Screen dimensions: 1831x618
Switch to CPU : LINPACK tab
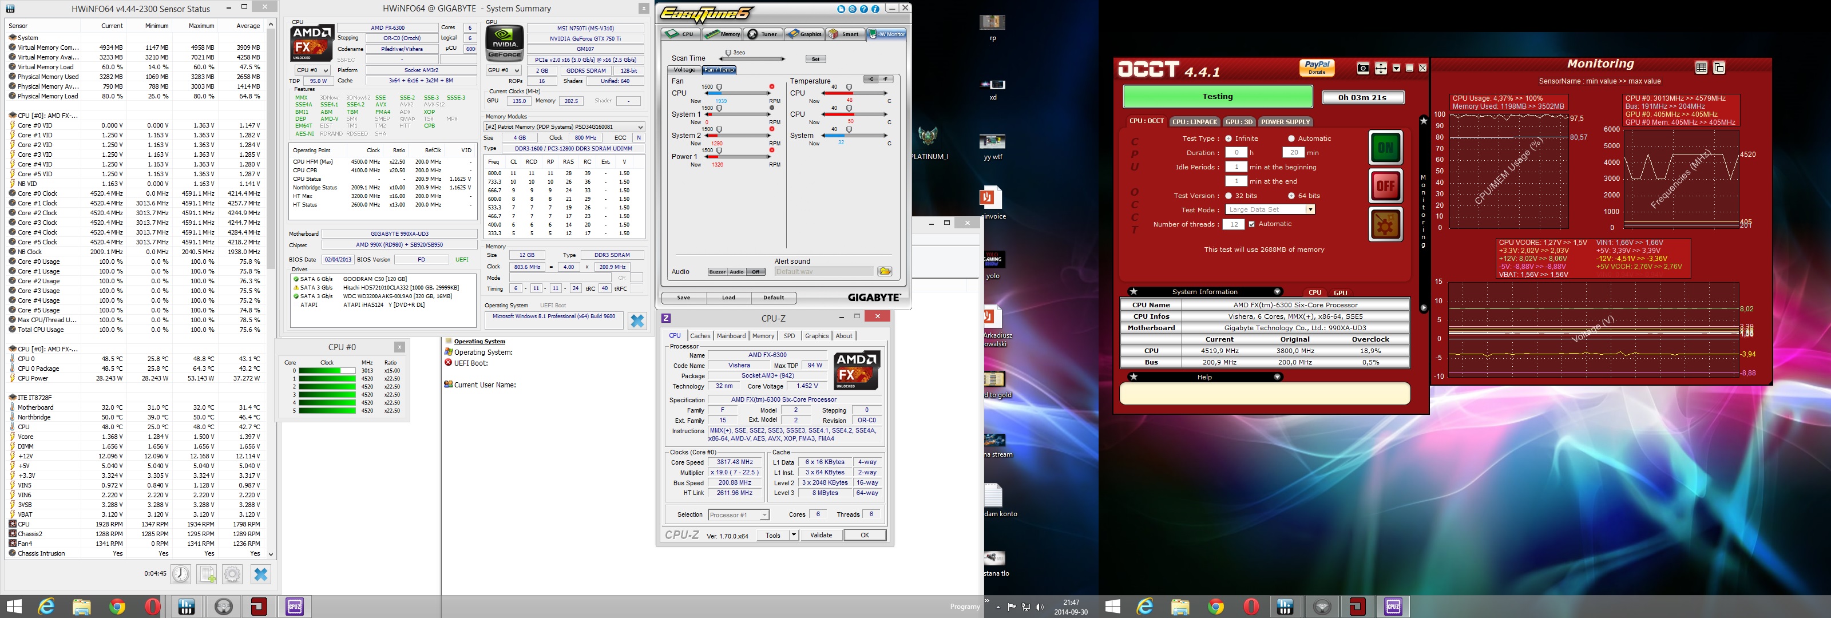(x=1195, y=122)
